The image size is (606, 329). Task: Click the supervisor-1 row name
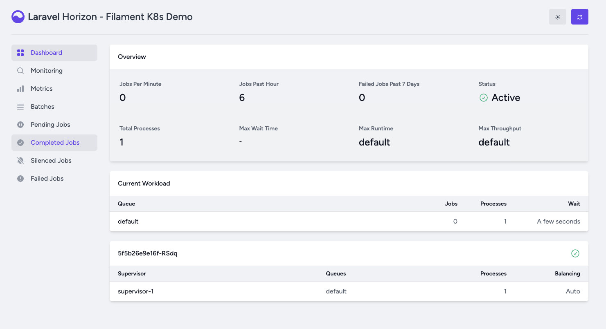click(136, 291)
